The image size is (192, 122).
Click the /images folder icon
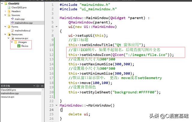[x=16, y=42]
